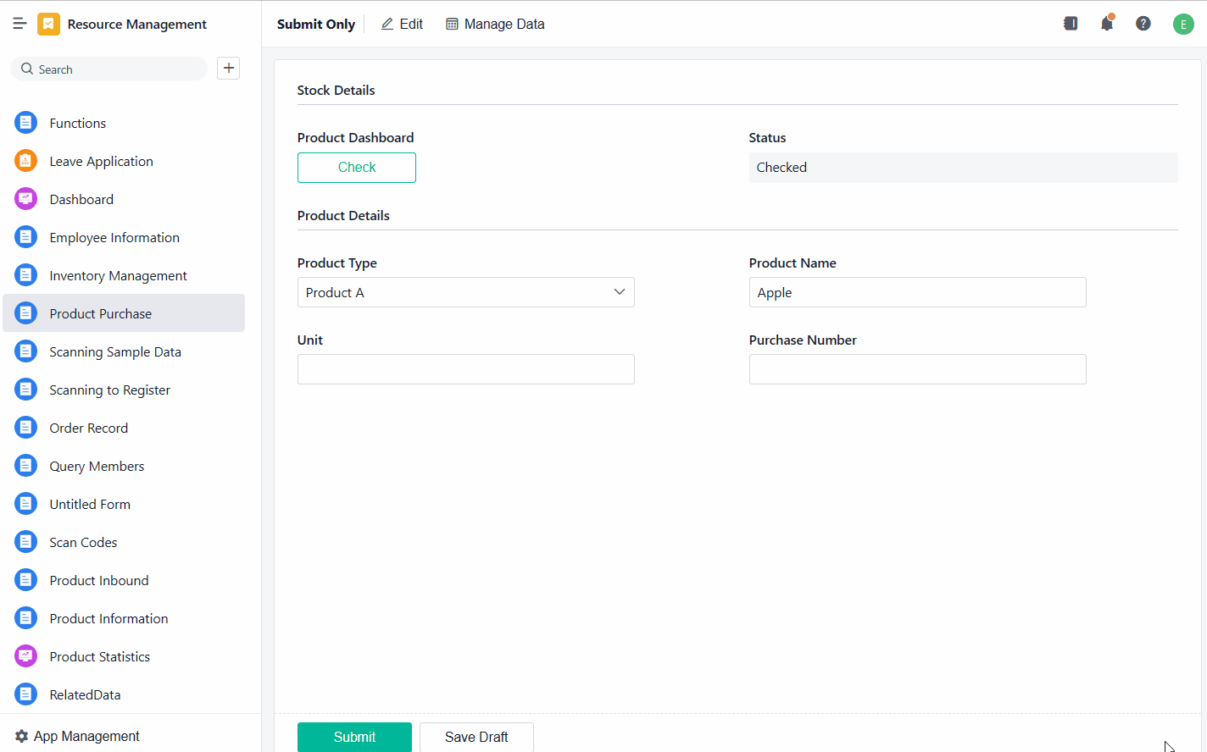This screenshot has height=752, width=1207.
Task: Collapse the sidebar with the hamburger icon
Action: tap(19, 24)
